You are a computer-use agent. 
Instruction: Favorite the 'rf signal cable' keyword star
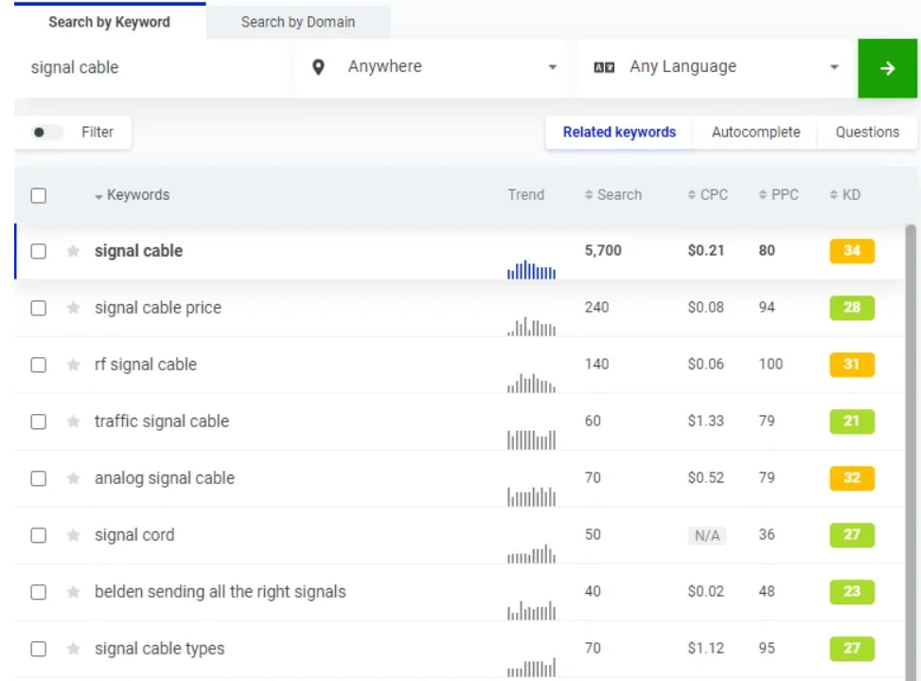coord(74,365)
